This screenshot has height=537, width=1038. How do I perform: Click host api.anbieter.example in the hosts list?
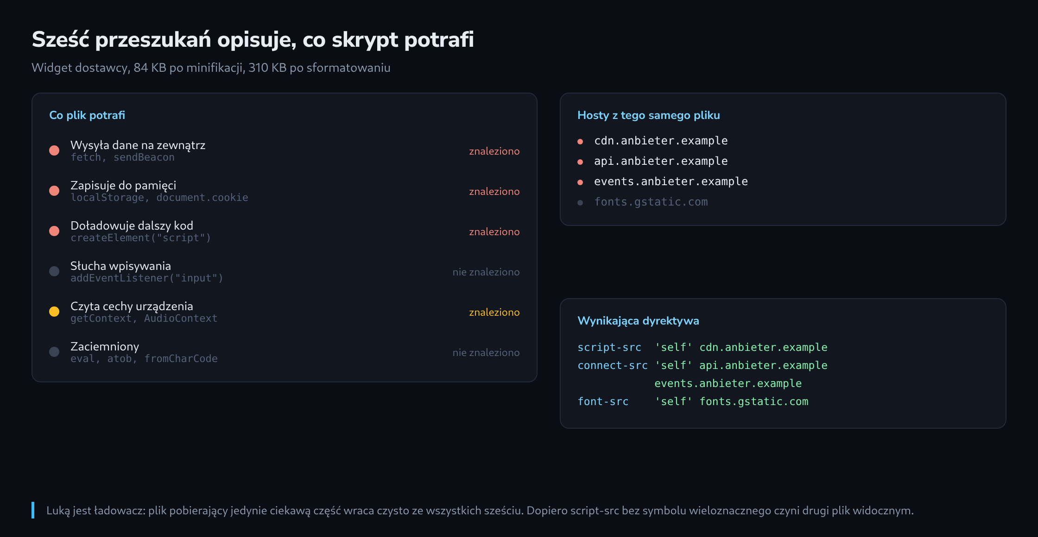pos(661,161)
